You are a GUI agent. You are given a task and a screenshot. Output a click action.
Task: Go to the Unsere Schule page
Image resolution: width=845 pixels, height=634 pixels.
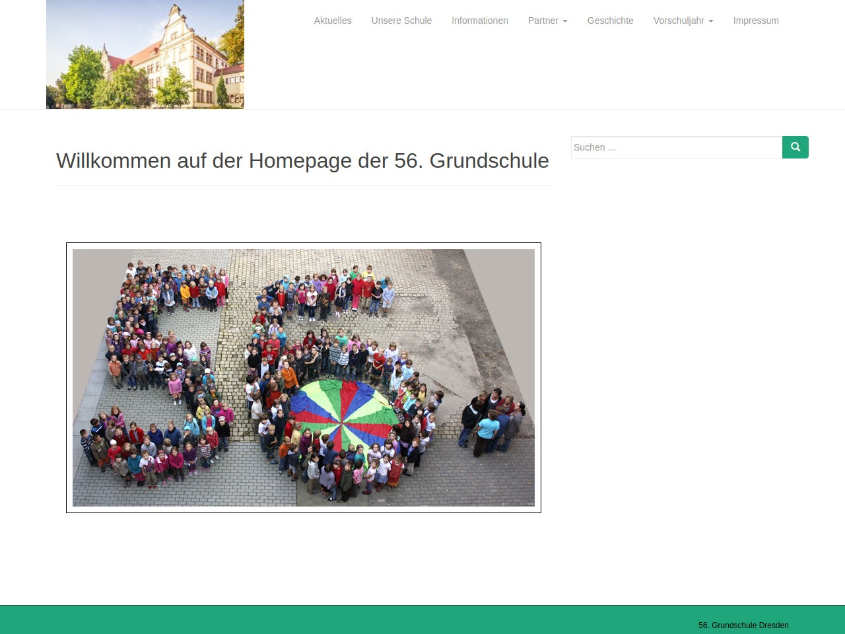pyautogui.click(x=401, y=20)
